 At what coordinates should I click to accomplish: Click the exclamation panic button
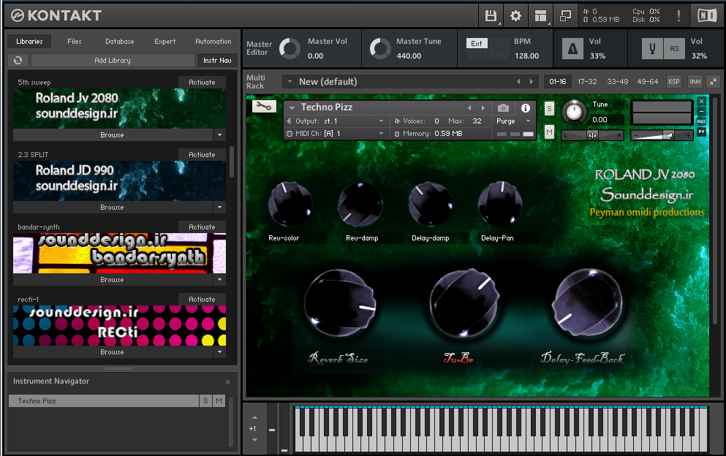[678, 16]
